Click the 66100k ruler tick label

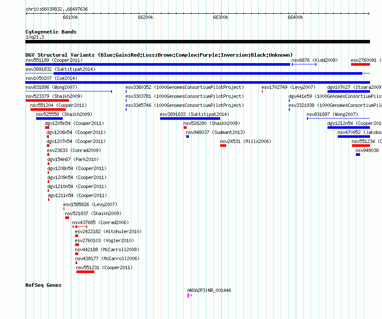(x=71, y=17)
